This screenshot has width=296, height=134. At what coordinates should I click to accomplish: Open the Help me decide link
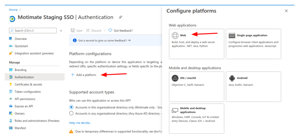click(80, 123)
